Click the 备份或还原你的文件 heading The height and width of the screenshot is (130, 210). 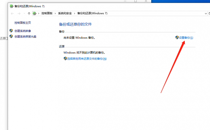tap(75, 24)
